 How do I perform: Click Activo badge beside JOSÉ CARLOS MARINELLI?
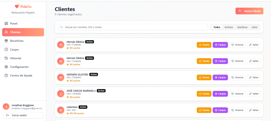(x=101, y=91)
